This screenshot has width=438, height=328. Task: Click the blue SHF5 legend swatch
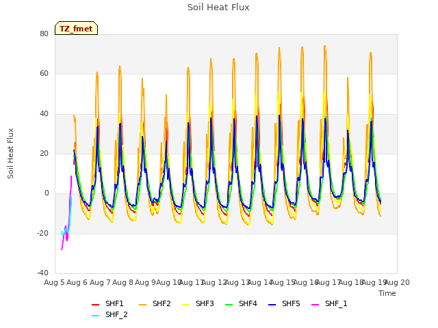(x=272, y=305)
